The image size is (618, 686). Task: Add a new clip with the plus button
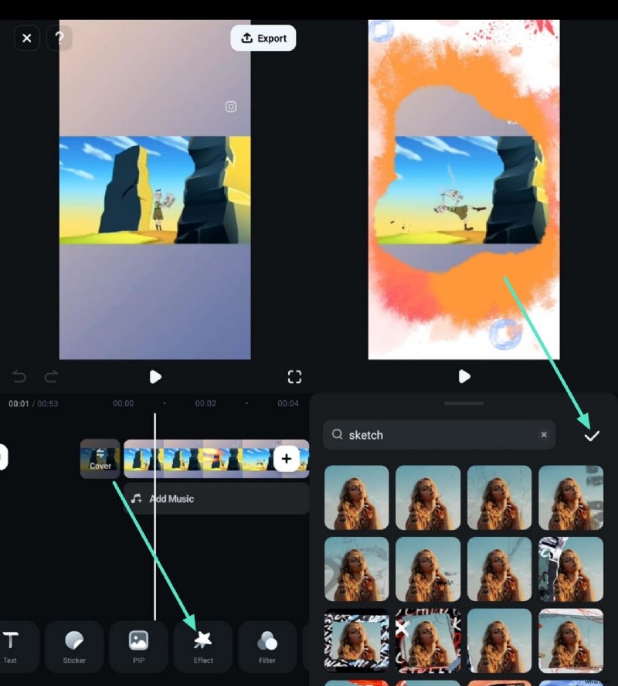(287, 458)
